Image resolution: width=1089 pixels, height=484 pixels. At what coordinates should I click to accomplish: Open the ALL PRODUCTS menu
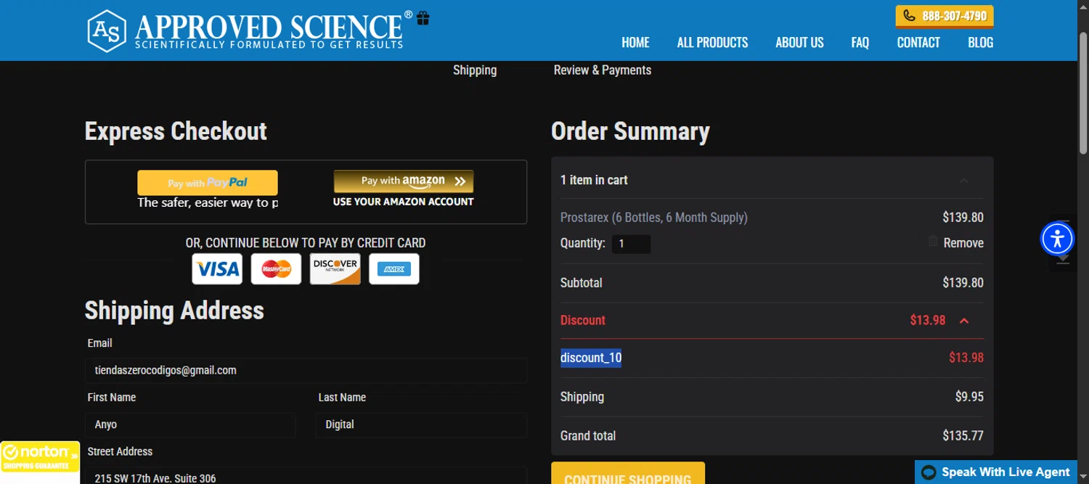[x=712, y=42]
